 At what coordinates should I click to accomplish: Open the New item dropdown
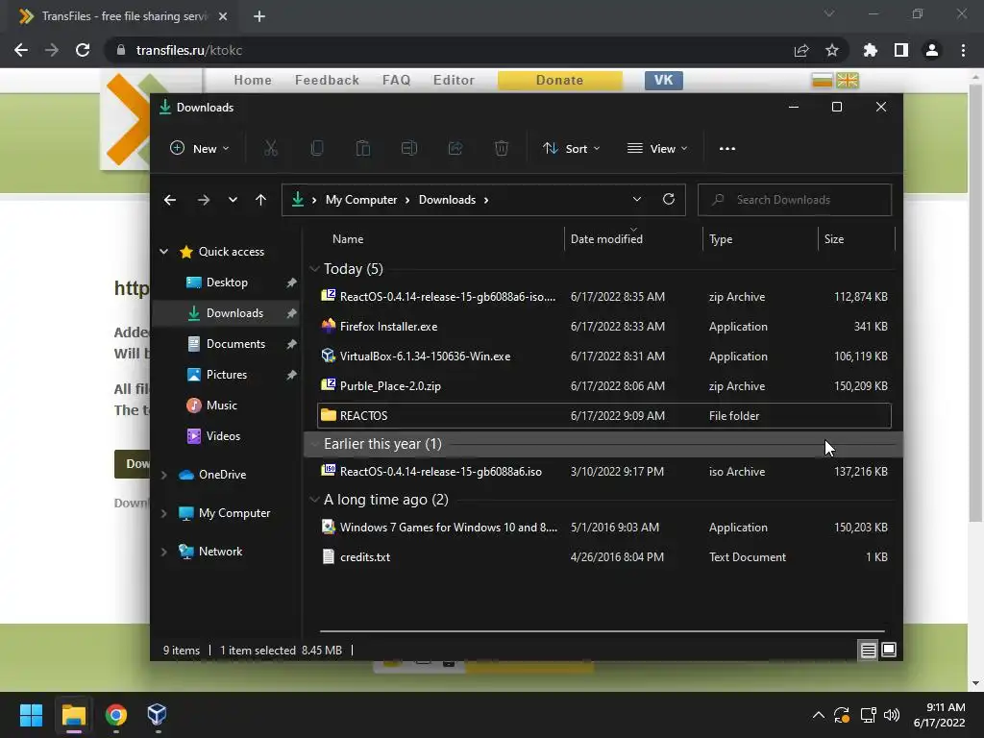tap(200, 149)
